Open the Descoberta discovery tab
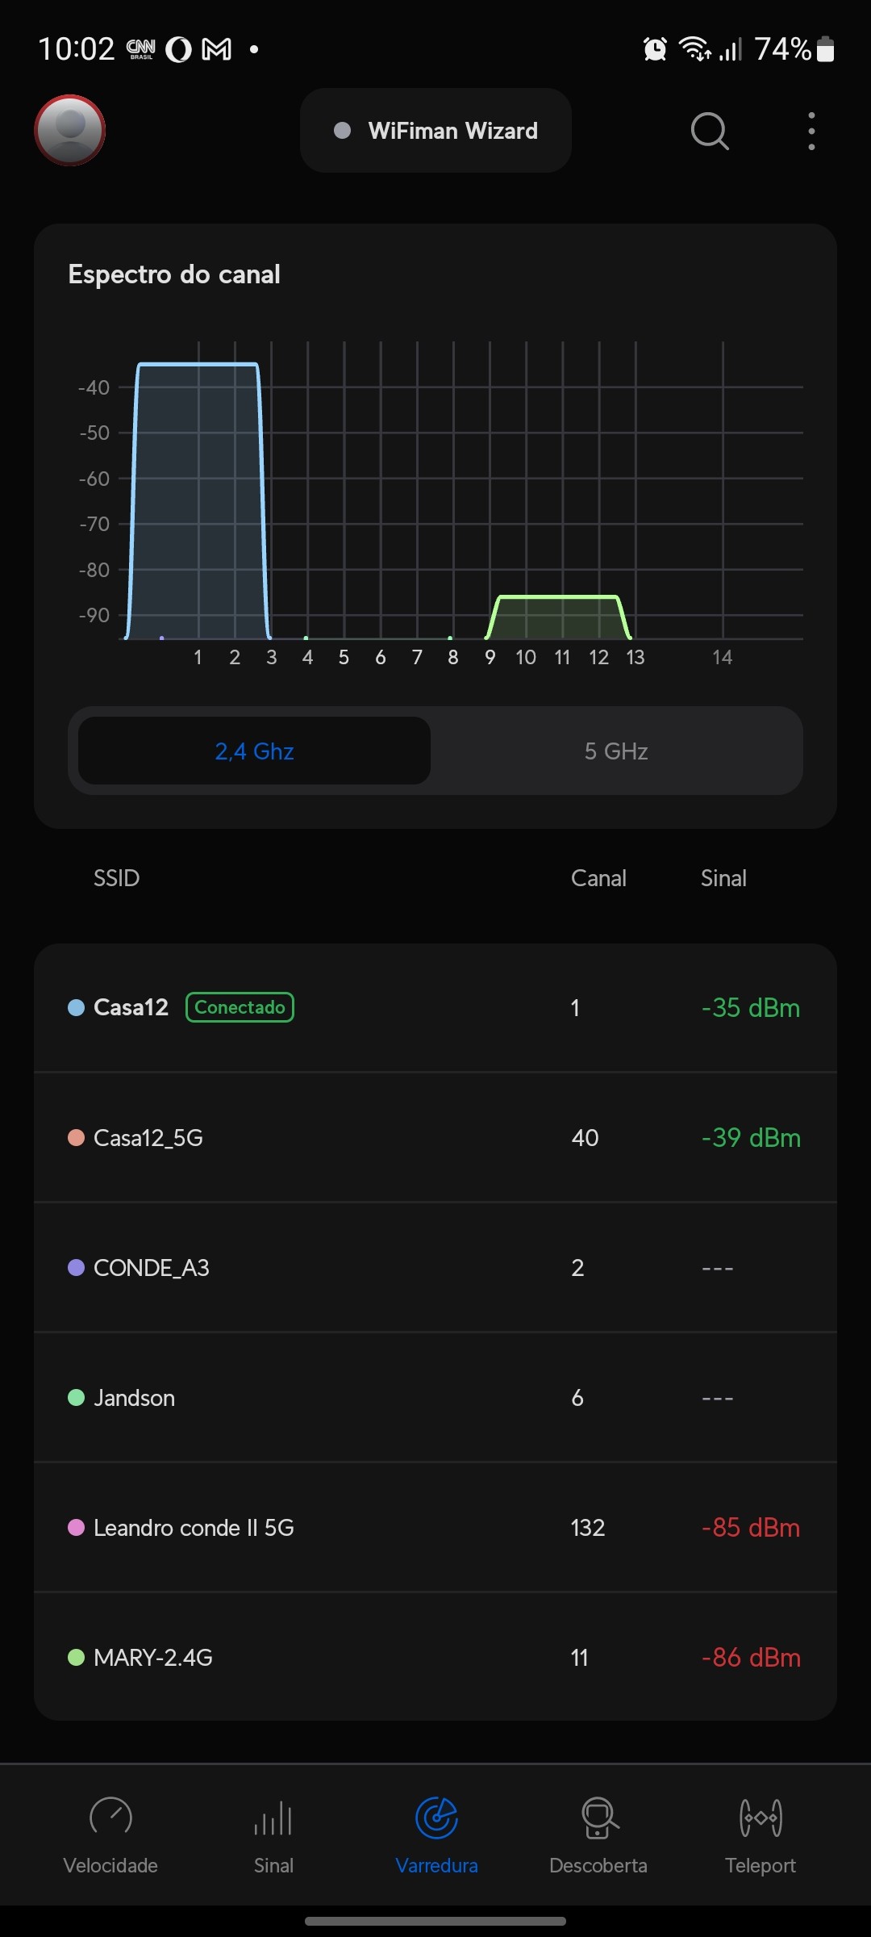The image size is (871, 1937). pyautogui.click(x=598, y=1834)
